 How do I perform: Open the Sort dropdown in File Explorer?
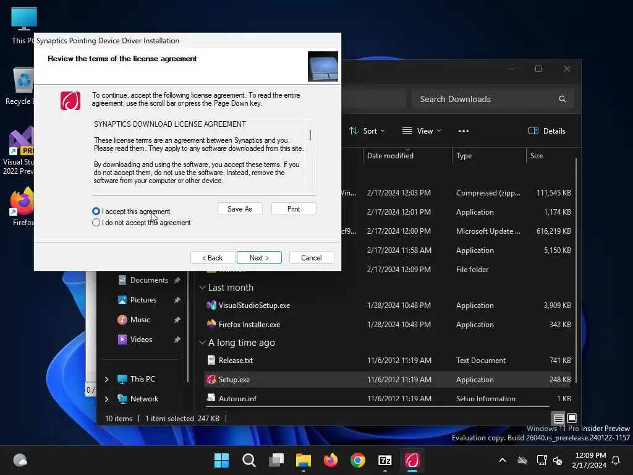pos(367,131)
